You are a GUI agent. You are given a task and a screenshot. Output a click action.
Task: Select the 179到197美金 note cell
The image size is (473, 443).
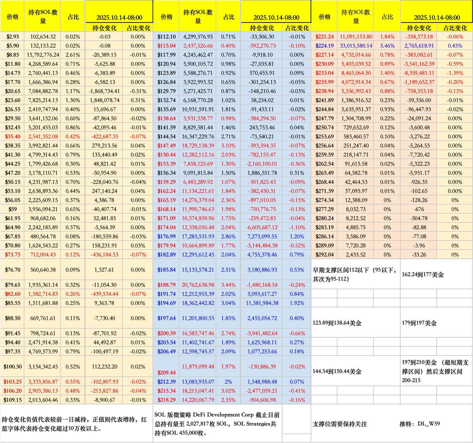tap(436, 322)
